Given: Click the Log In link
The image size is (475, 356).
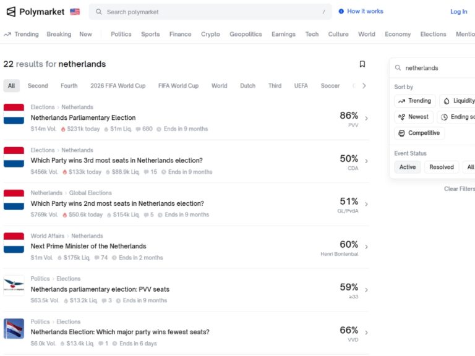Looking at the screenshot, I should point(458,12).
